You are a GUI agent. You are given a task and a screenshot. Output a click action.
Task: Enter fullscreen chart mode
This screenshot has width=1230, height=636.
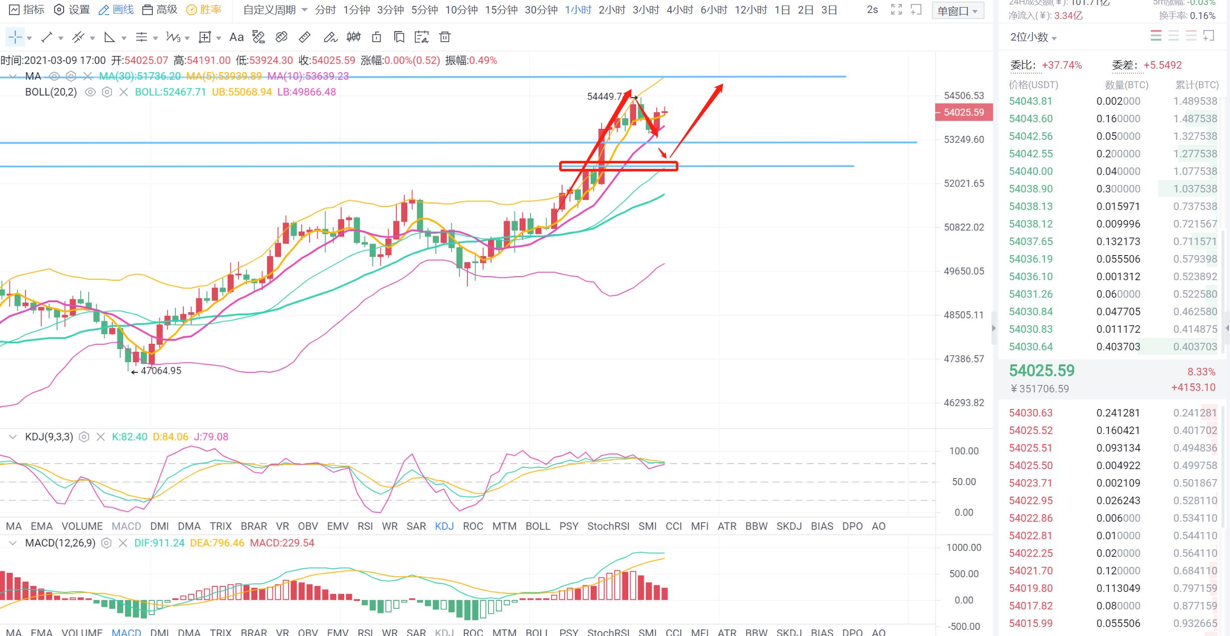896,10
